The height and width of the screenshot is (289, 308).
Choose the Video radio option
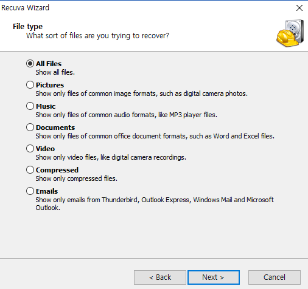click(x=30, y=149)
